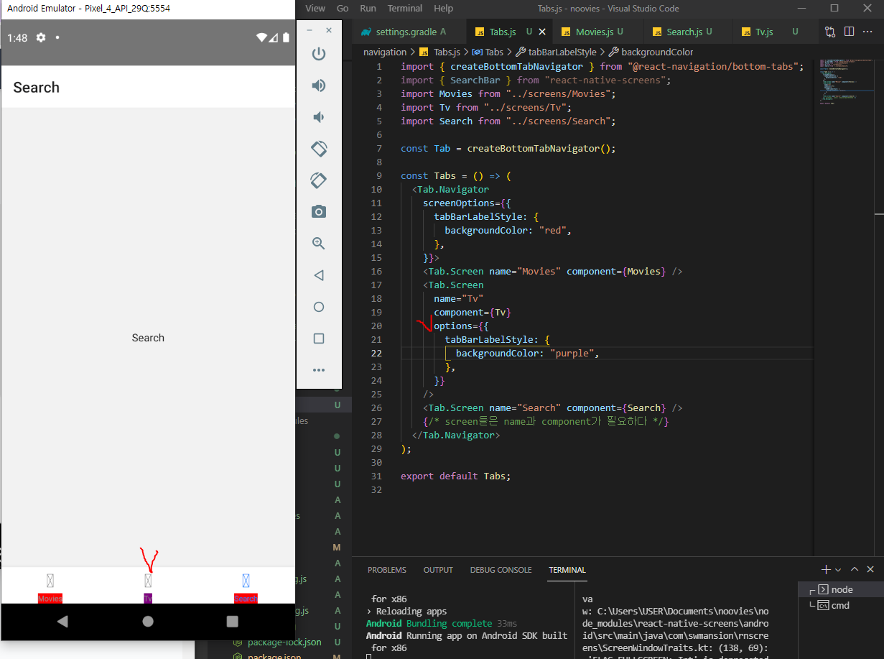
Task: Close the terminal panel
Action: (870, 569)
